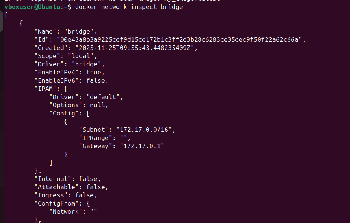
Task: Click the Subnet value 172.17.0.0/16
Action: click(145, 130)
